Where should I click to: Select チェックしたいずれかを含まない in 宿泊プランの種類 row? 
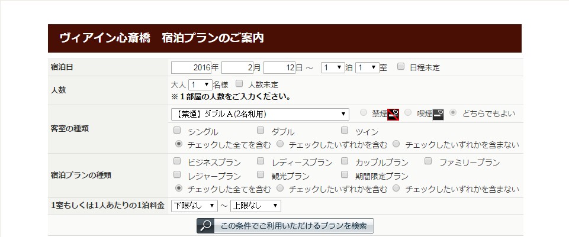(396, 188)
